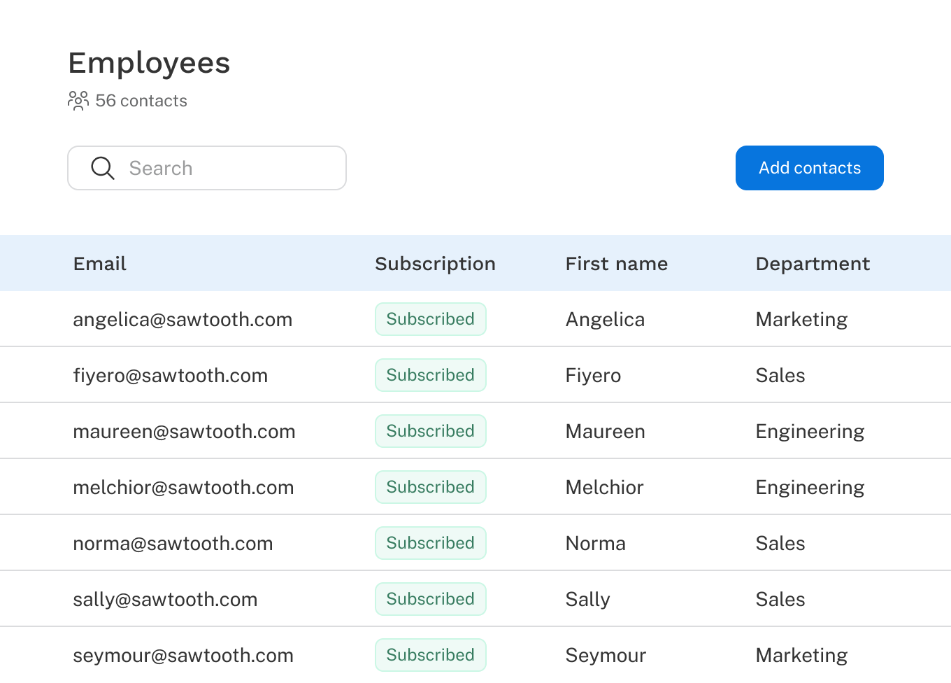The height and width of the screenshot is (683, 951).
Task: Click Sales department in Sally's row
Action: click(x=780, y=600)
